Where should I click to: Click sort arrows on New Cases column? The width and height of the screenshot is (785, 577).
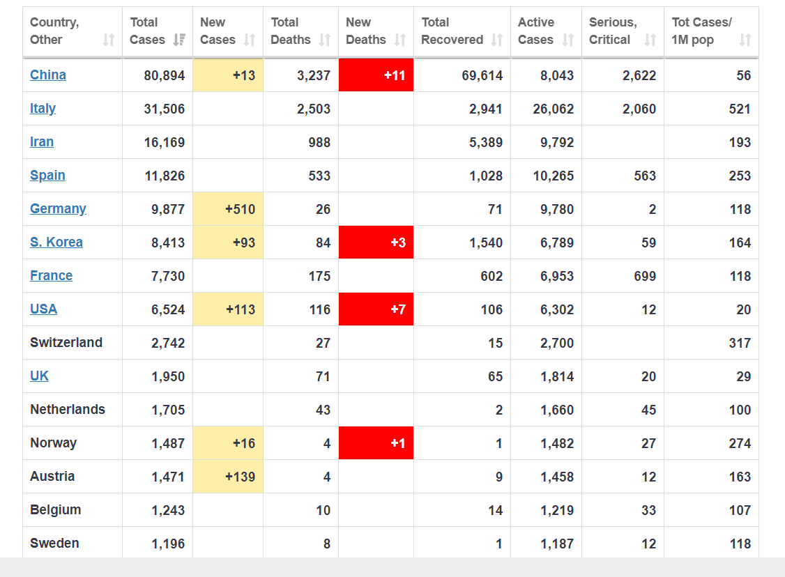coord(250,40)
